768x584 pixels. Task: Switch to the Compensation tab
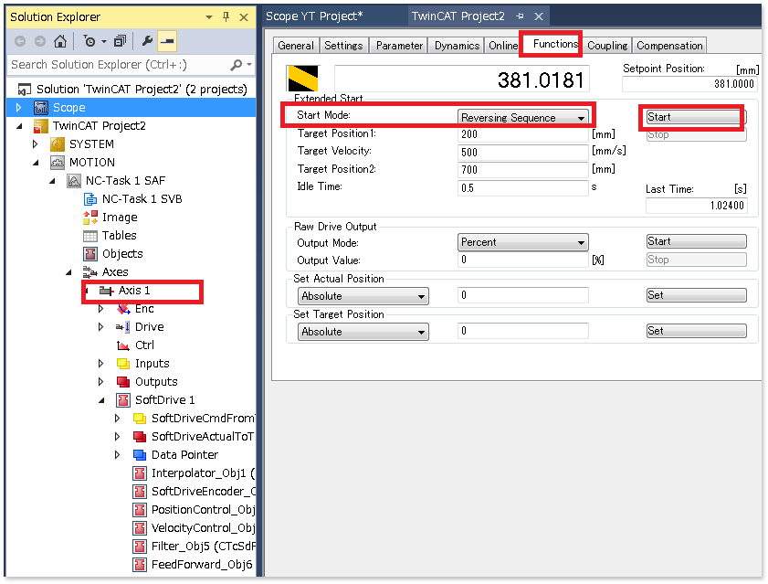point(669,46)
